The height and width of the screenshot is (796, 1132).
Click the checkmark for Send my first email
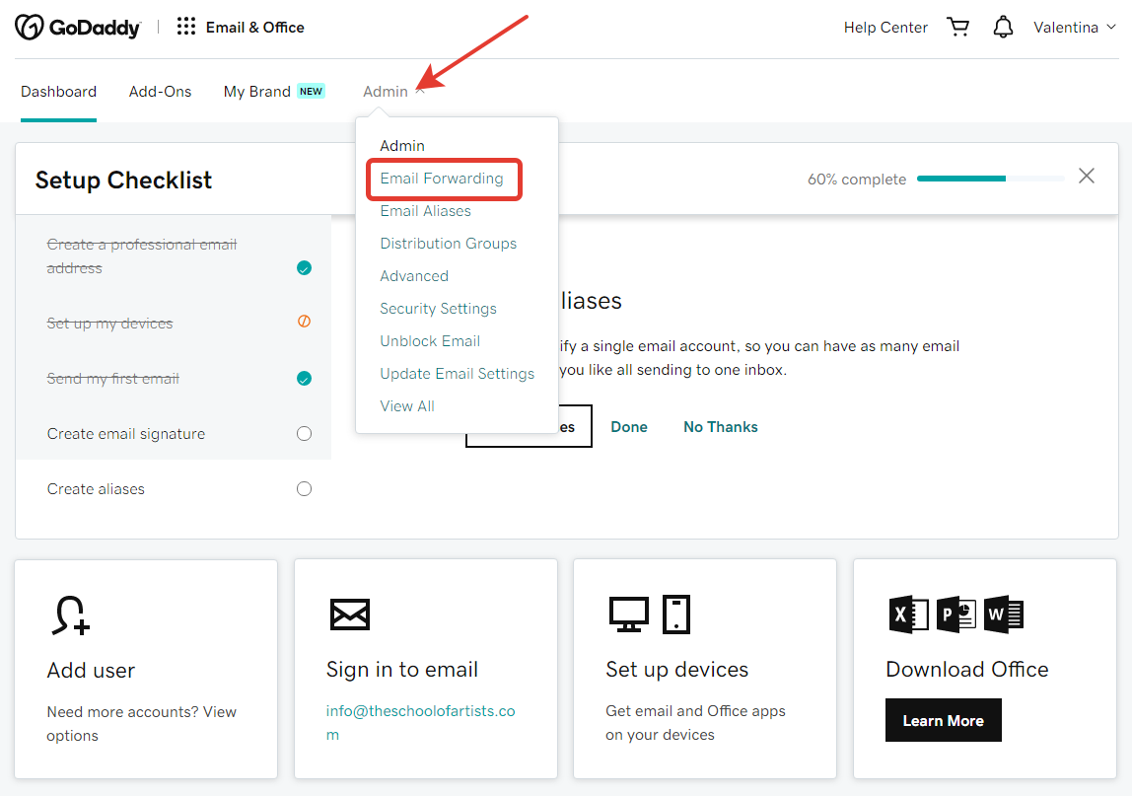click(304, 379)
